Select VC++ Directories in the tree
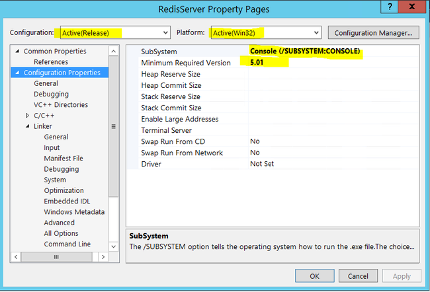The height and width of the screenshot is (292, 430). (x=60, y=105)
